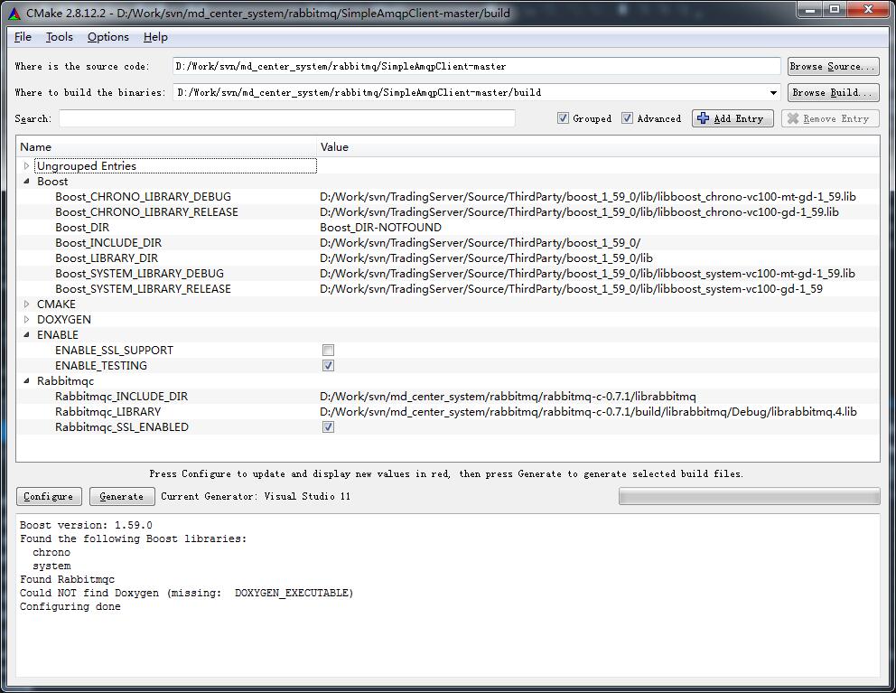Click the source code path field
Screen dimensions: 896x693
coord(477,66)
